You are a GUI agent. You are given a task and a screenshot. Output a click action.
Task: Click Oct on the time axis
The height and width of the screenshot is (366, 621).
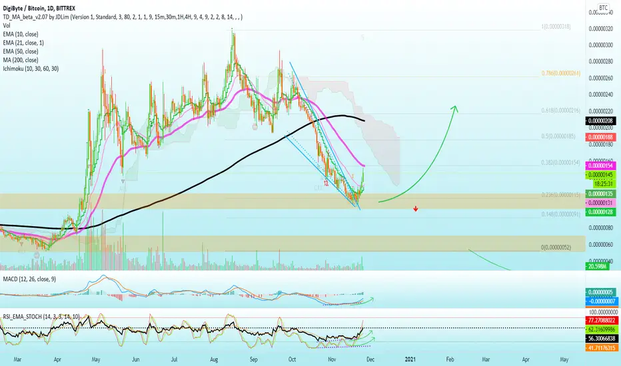292,359
